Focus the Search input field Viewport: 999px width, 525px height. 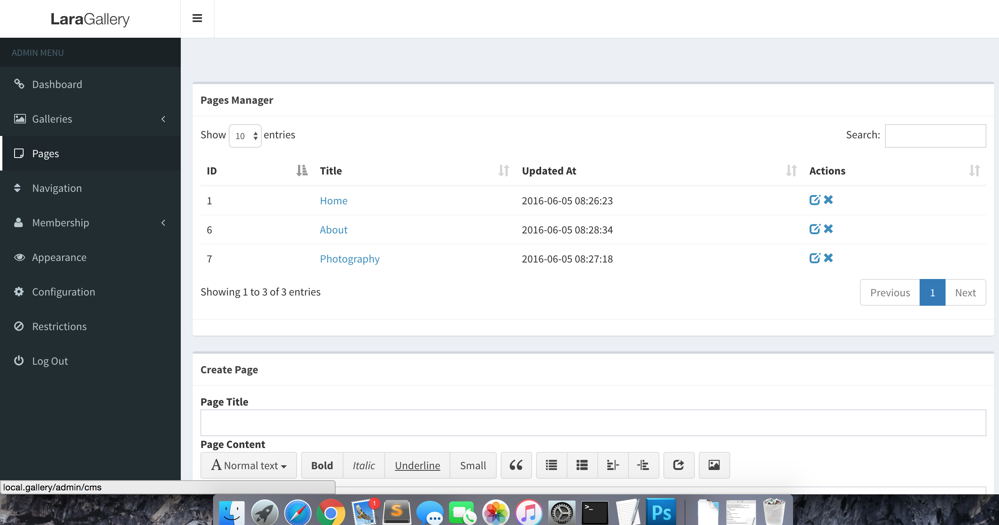point(935,136)
